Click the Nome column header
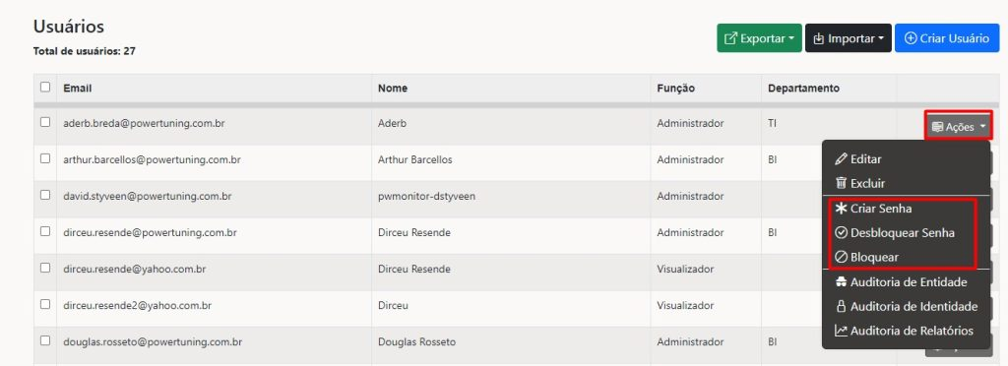Screen dimensions: 1008x366 392,88
